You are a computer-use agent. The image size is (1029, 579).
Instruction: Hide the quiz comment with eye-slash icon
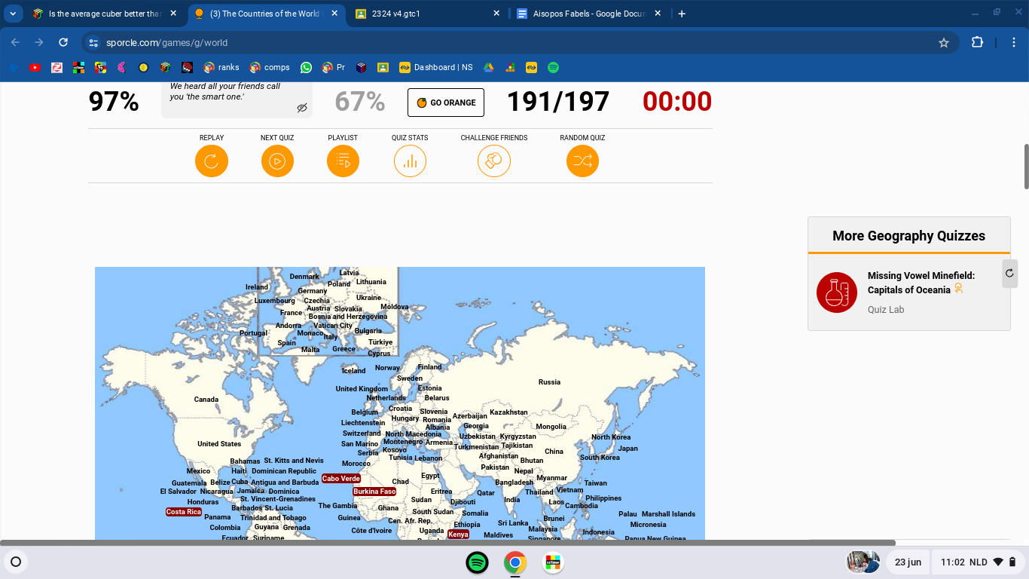coord(302,108)
